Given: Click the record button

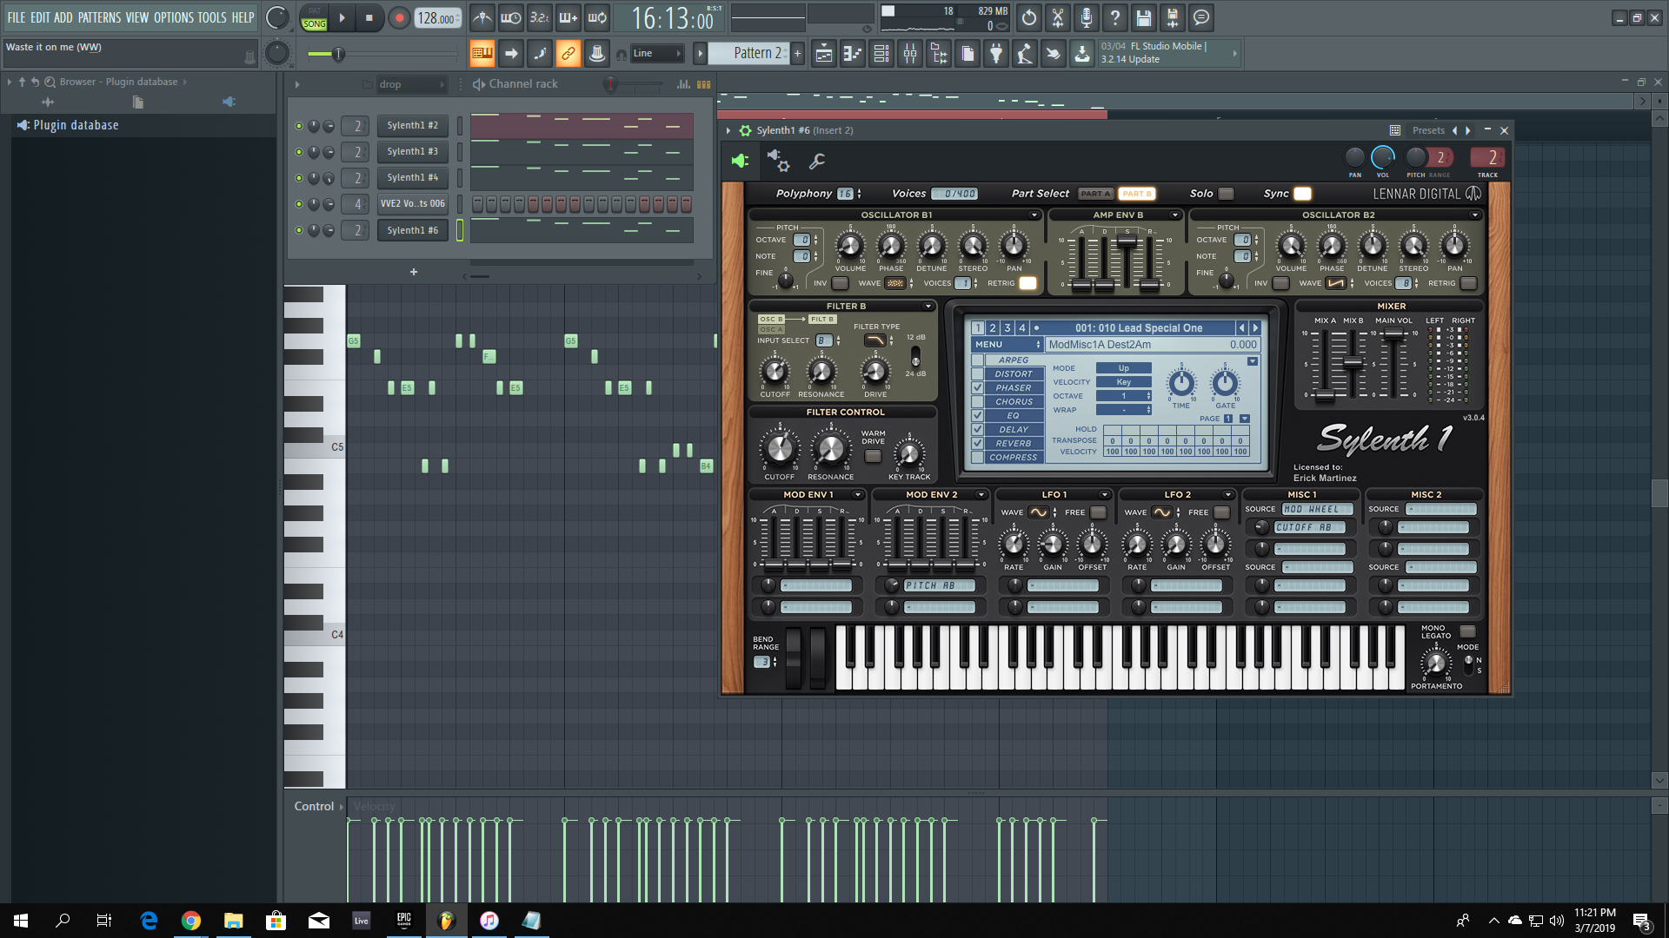Looking at the screenshot, I should point(399,17).
